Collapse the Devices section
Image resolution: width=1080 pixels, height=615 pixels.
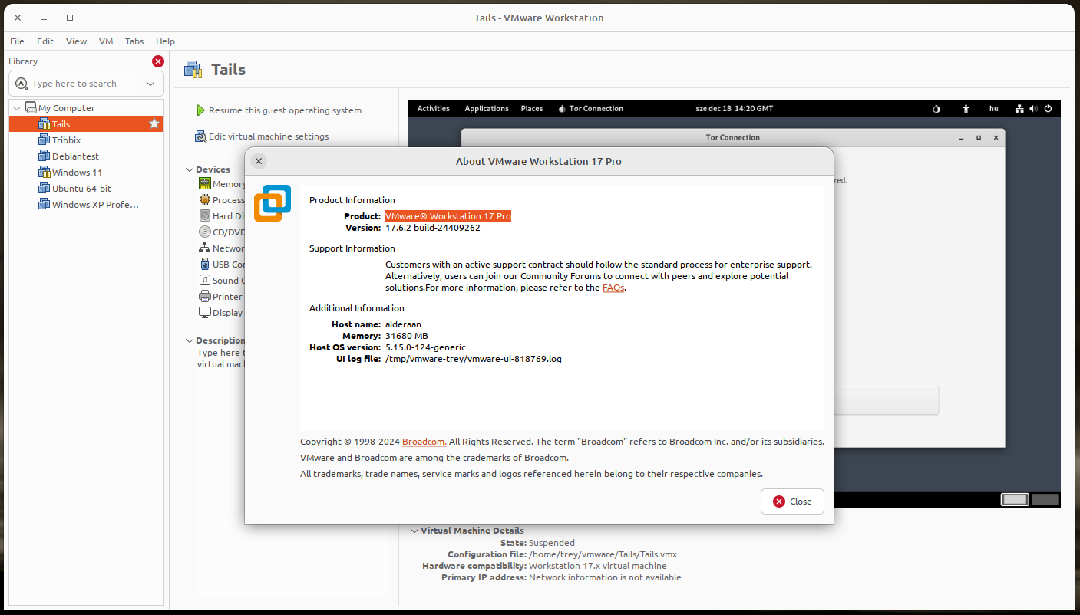(190, 169)
